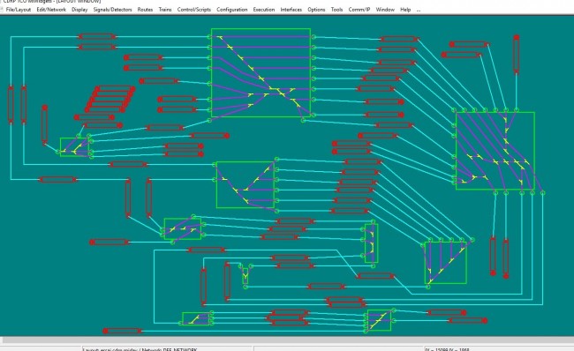Click the horizontal scrollbar below the layout
This screenshot has height=351, width=574.
coord(287,340)
